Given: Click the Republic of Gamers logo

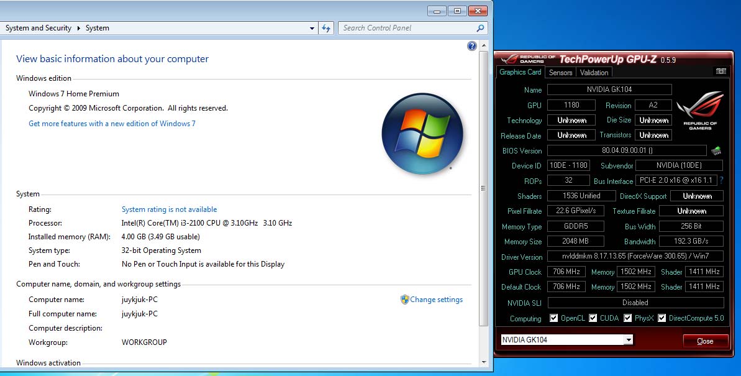Looking at the screenshot, I should [x=700, y=110].
